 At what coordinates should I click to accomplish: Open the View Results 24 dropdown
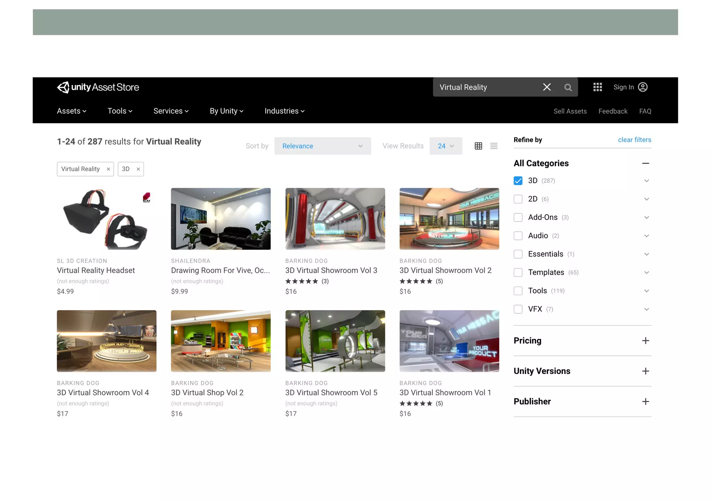point(445,146)
